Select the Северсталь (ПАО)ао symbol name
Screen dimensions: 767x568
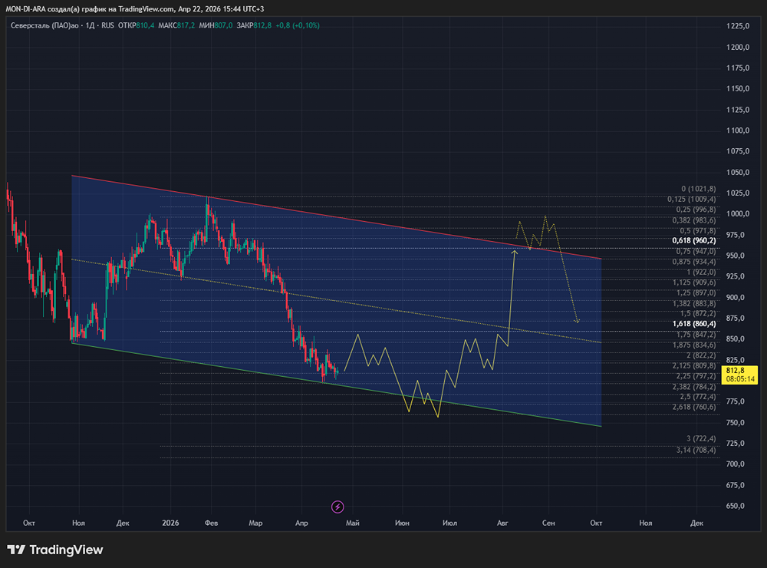(x=44, y=25)
